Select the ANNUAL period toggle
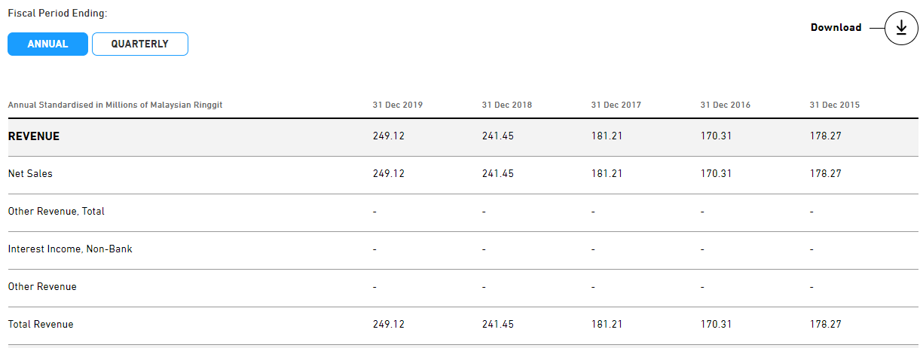 click(x=47, y=44)
